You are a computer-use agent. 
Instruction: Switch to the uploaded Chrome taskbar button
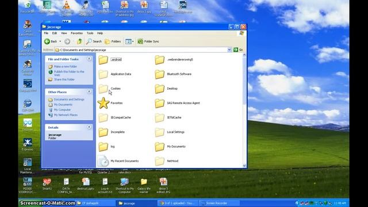click(x=178, y=203)
